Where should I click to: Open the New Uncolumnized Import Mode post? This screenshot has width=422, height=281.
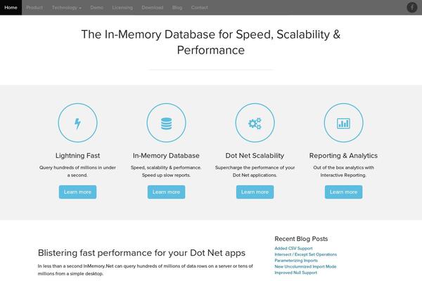coord(305,266)
